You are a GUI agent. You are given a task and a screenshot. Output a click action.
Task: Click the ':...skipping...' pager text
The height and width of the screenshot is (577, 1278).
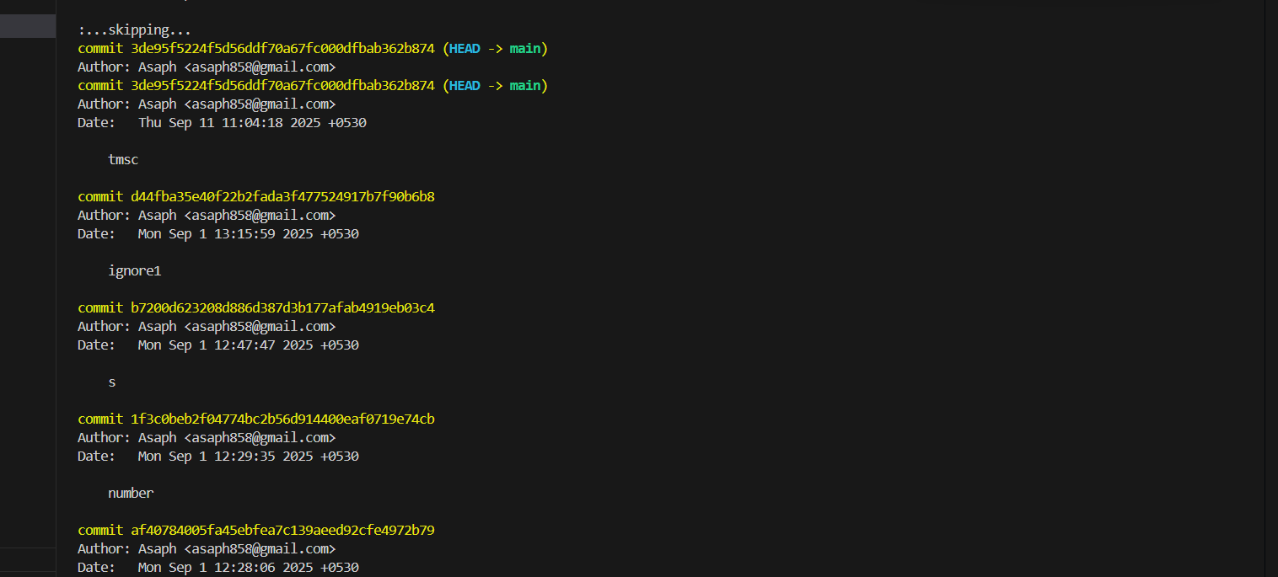[x=134, y=30]
